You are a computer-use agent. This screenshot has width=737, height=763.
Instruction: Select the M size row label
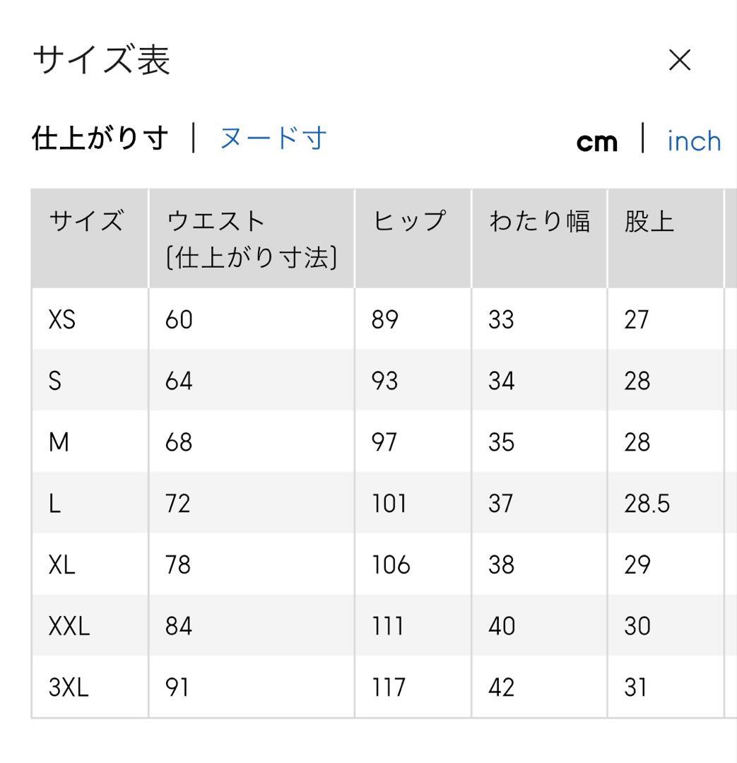click(59, 443)
